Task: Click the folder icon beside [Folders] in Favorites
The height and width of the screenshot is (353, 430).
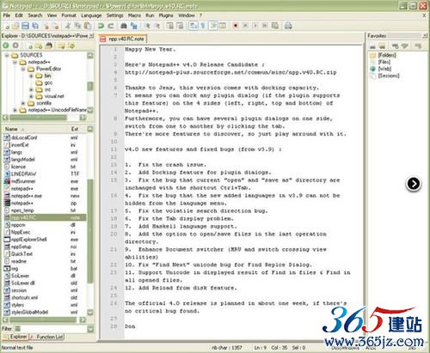Action: (x=372, y=55)
